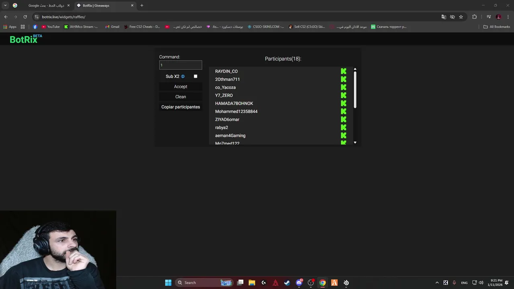Open the All Bookmarks folder

[496, 27]
